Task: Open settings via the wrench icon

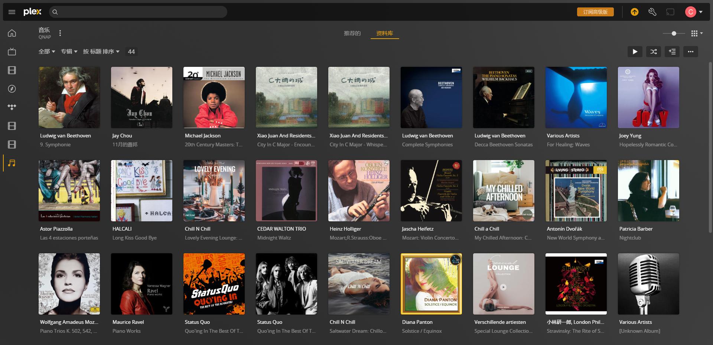Action: point(652,12)
